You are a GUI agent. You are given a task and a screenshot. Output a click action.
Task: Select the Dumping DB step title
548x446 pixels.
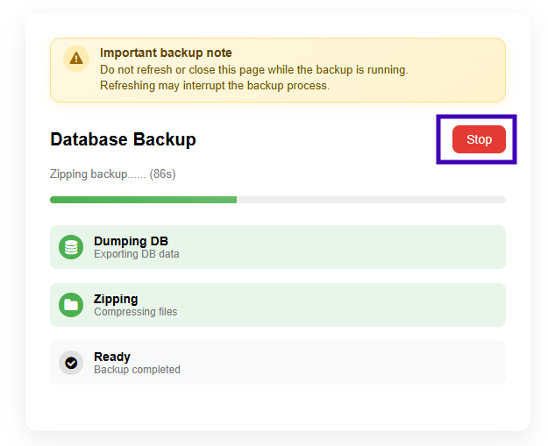[x=131, y=241]
